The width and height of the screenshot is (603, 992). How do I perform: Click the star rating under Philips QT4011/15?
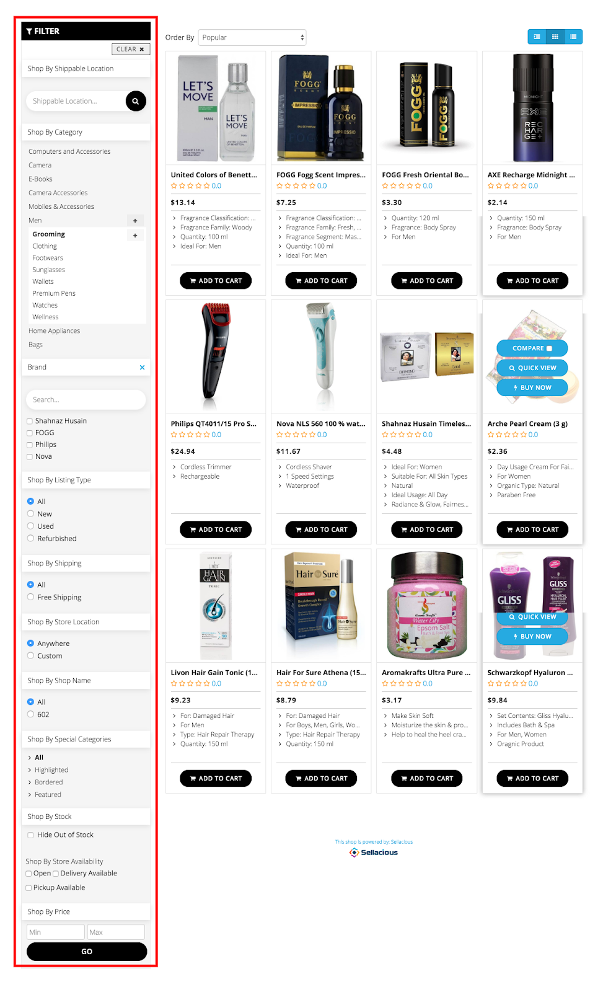(190, 435)
